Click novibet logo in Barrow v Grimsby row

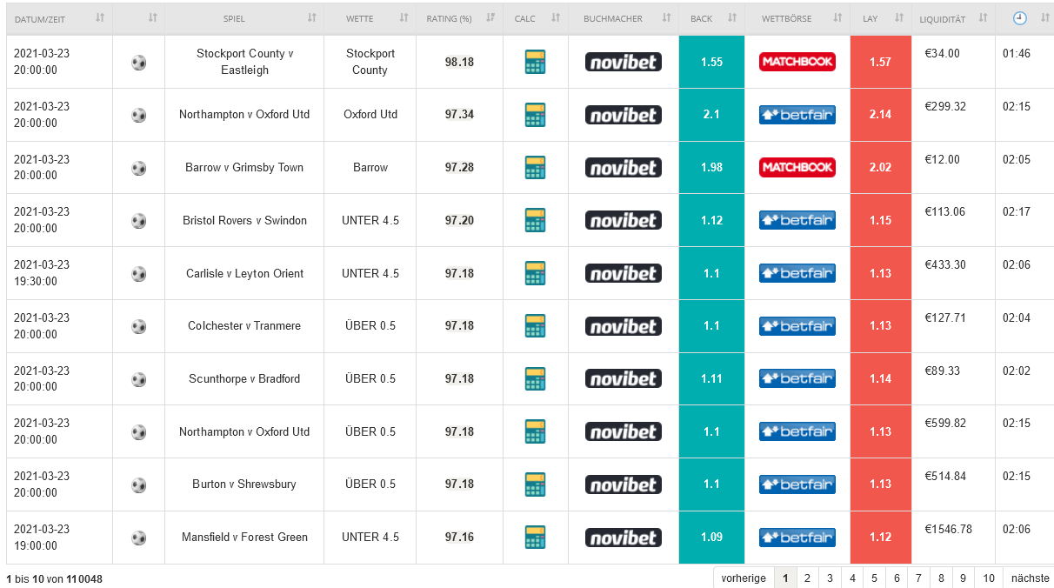(x=624, y=167)
